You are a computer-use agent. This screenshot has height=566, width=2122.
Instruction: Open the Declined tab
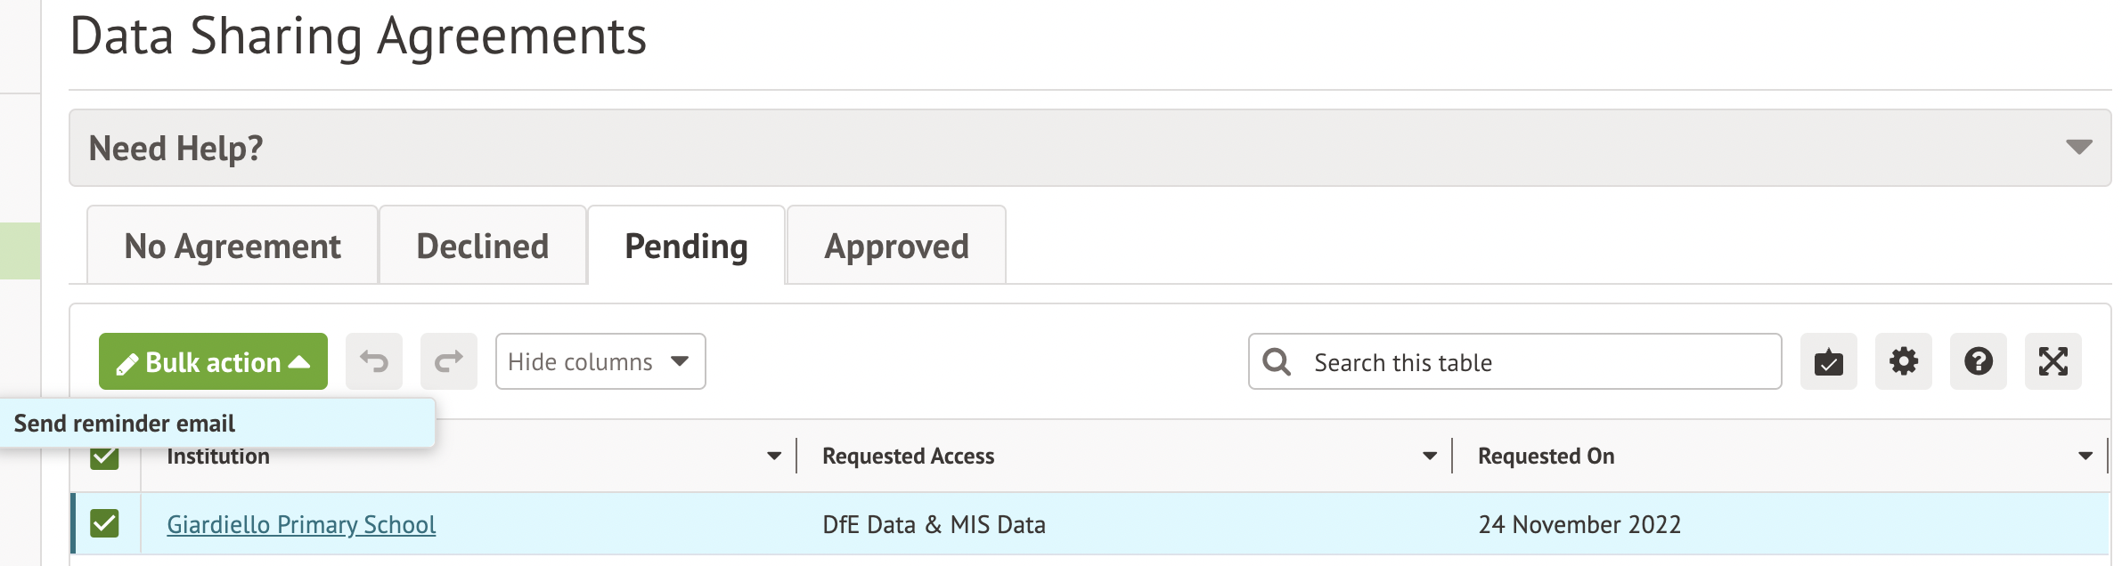pyautogui.click(x=482, y=247)
